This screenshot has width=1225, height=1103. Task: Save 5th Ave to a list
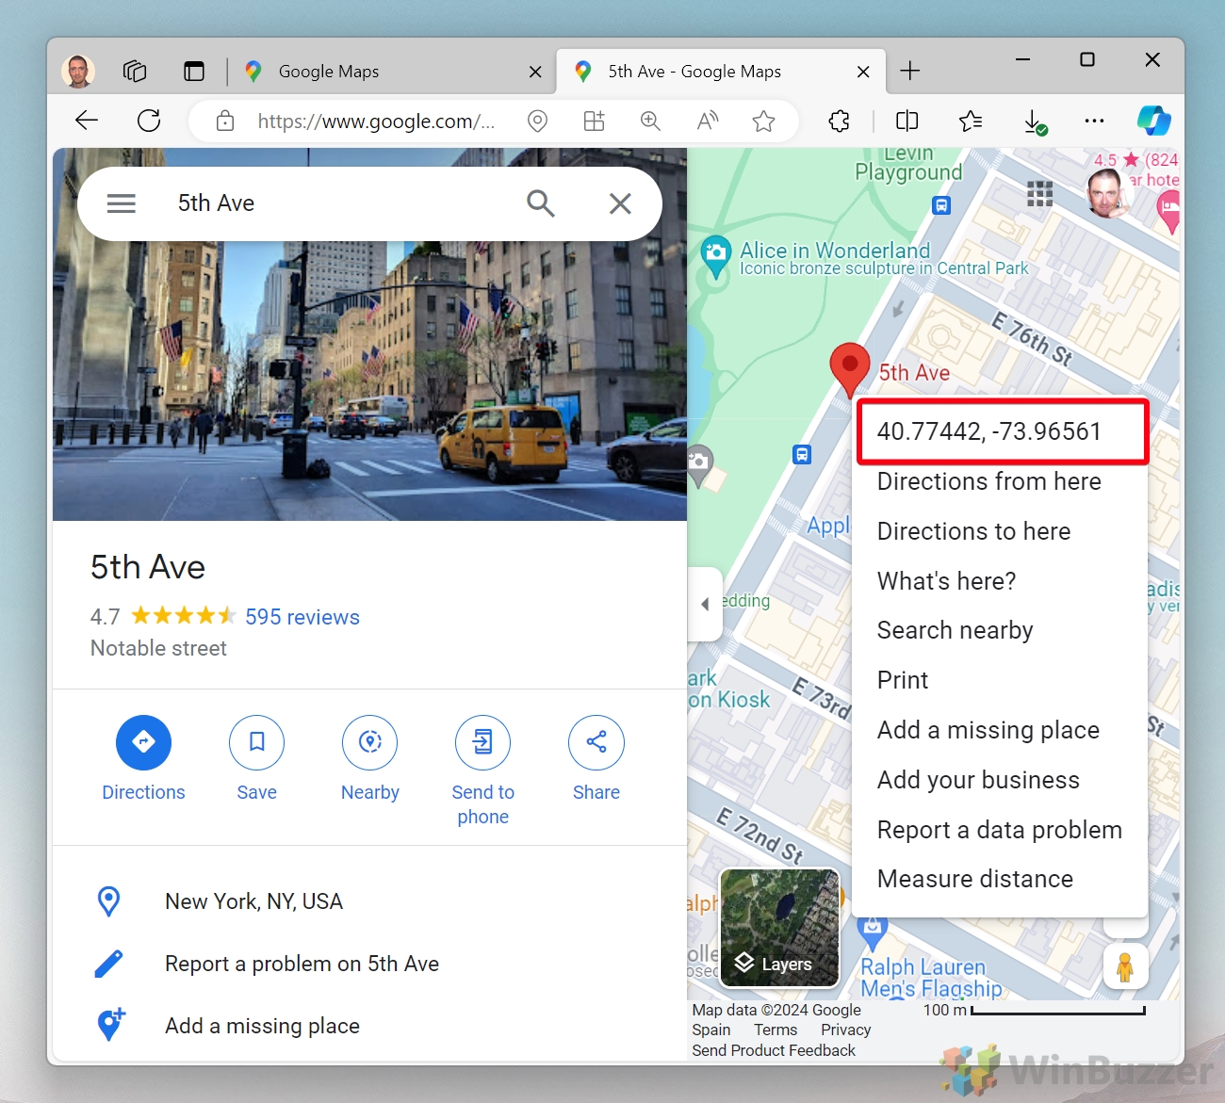[x=256, y=759]
